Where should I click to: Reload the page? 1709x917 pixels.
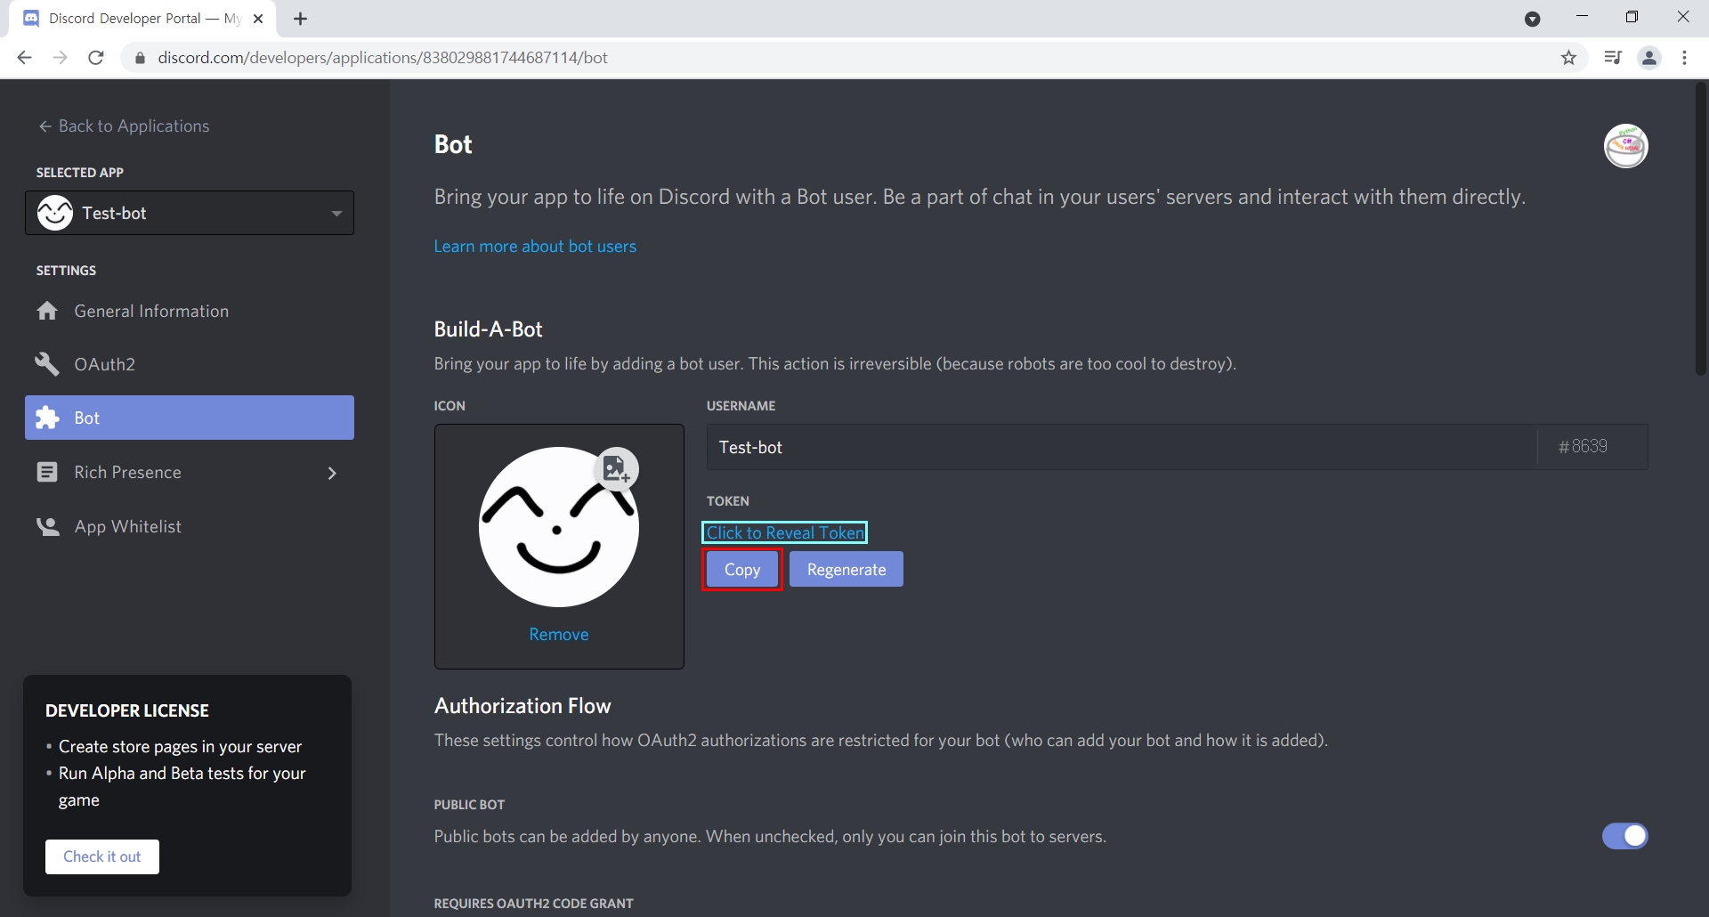pos(96,58)
